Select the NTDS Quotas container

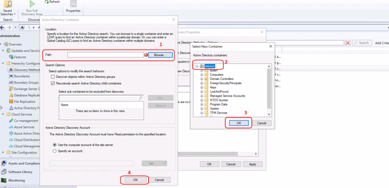click(219, 100)
